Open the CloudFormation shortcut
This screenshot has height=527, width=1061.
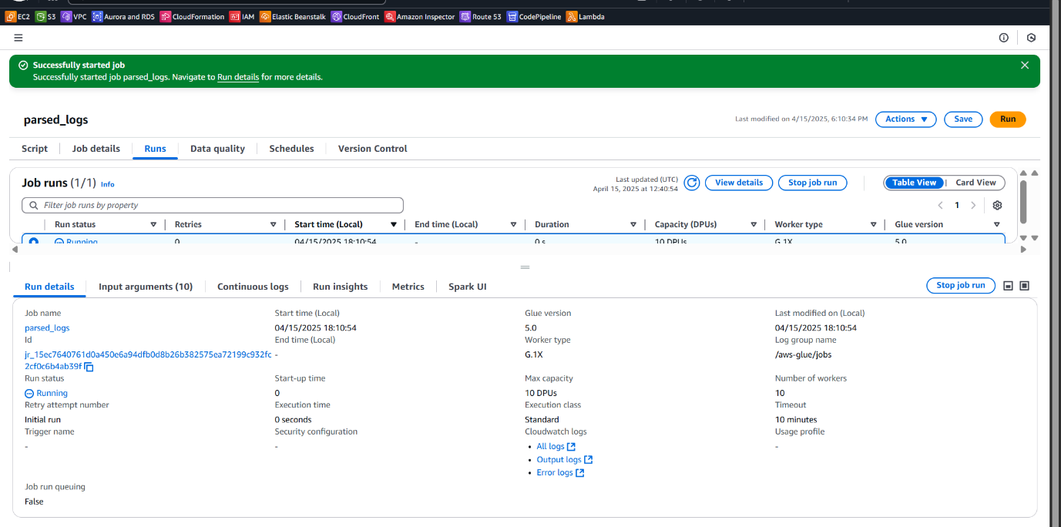pos(193,16)
